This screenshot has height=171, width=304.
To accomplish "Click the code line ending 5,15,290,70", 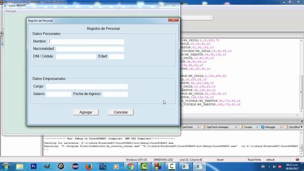I will point(200,40).
